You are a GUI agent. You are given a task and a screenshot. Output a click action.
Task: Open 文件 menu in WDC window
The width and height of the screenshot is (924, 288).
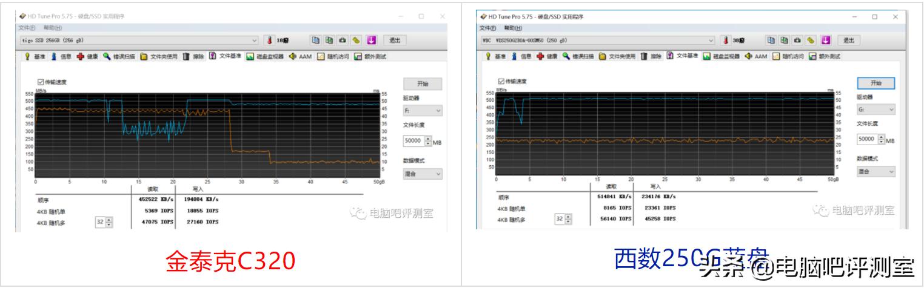pyautogui.click(x=487, y=28)
